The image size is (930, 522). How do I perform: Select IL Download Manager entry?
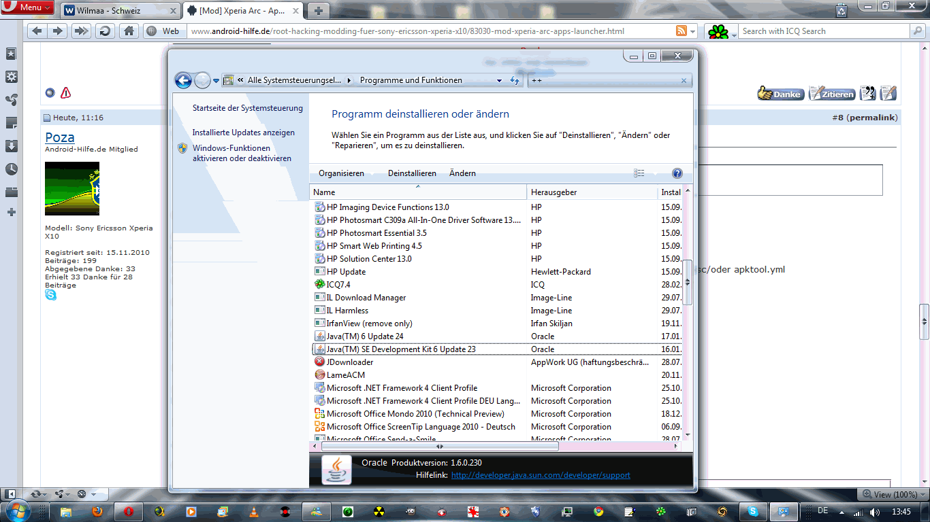point(497,298)
